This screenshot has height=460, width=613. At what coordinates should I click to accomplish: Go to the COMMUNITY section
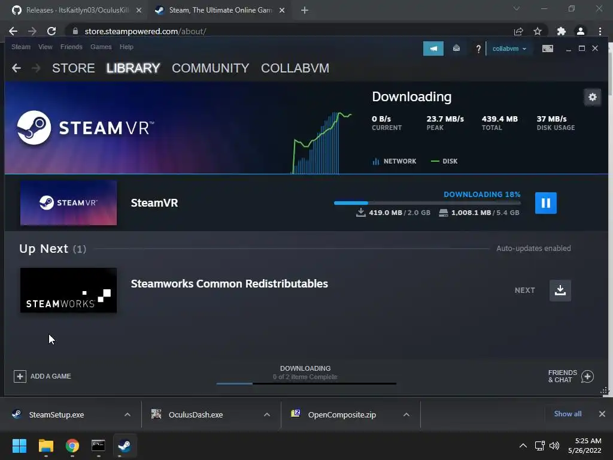pyautogui.click(x=210, y=68)
